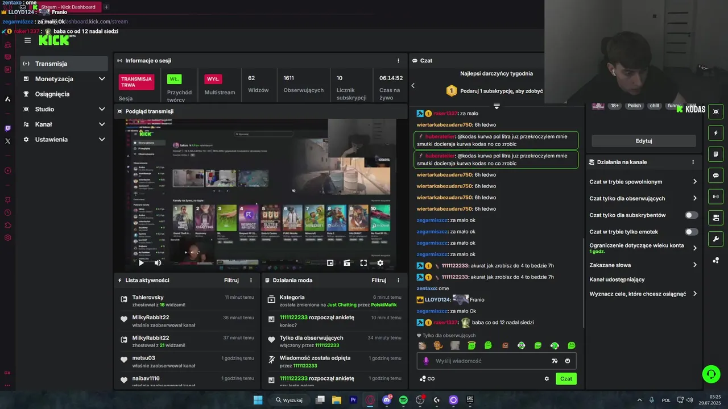This screenshot has height=409, width=728.
Task: Collapse the top gifters chat banner
Action: pyautogui.click(x=497, y=106)
